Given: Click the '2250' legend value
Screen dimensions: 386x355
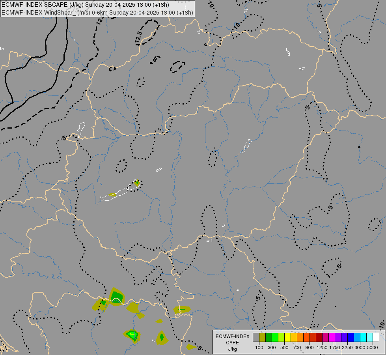Looking at the screenshot, I should click(x=347, y=348).
